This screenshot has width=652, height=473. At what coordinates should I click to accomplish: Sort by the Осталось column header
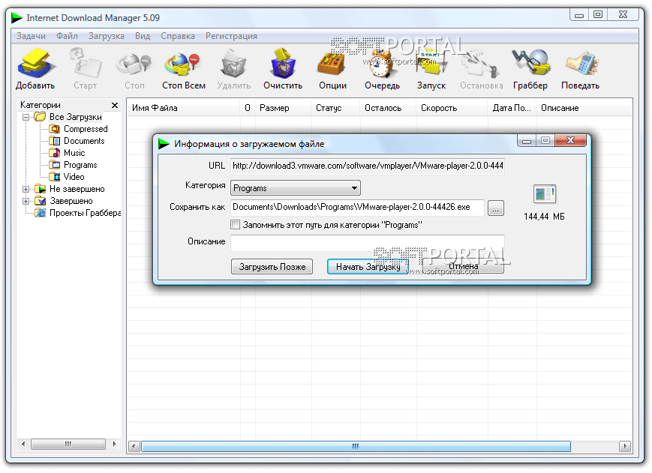[388, 108]
